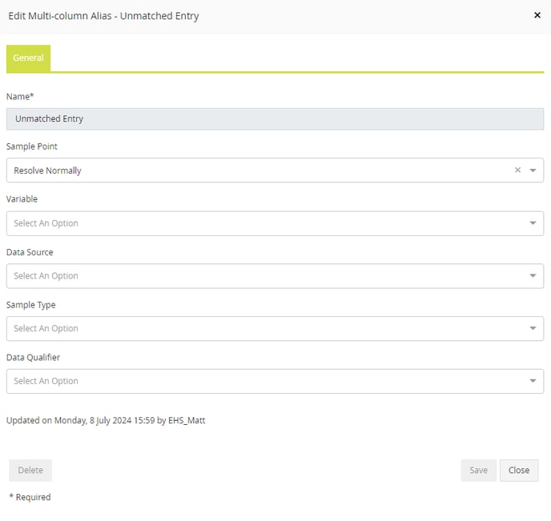Click the Data Source dropdown arrow
Screen dimensions: 551x521
pos(533,275)
